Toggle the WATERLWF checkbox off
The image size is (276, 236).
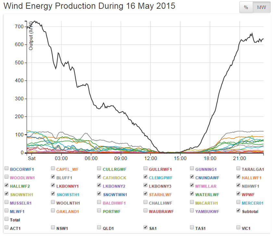(192, 194)
